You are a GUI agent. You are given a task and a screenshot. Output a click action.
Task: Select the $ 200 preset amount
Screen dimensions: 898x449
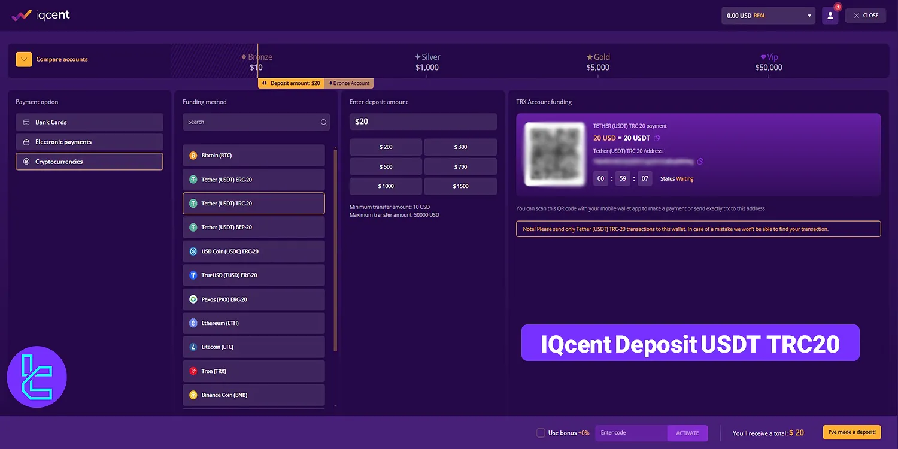tap(386, 147)
